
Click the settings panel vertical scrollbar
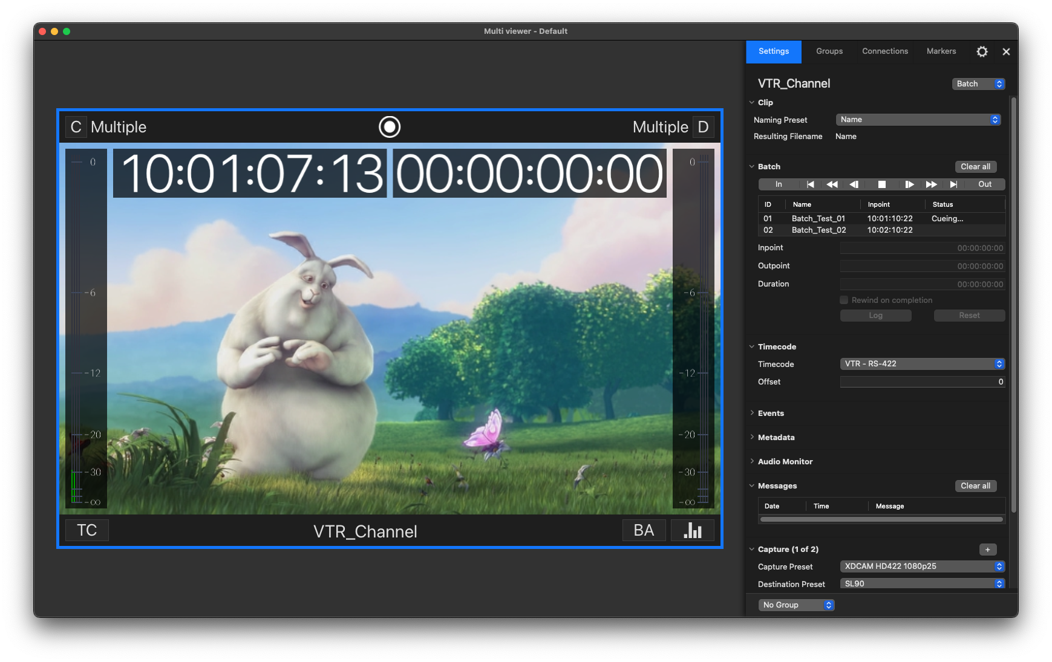pyautogui.click(x=1014, y=305)
